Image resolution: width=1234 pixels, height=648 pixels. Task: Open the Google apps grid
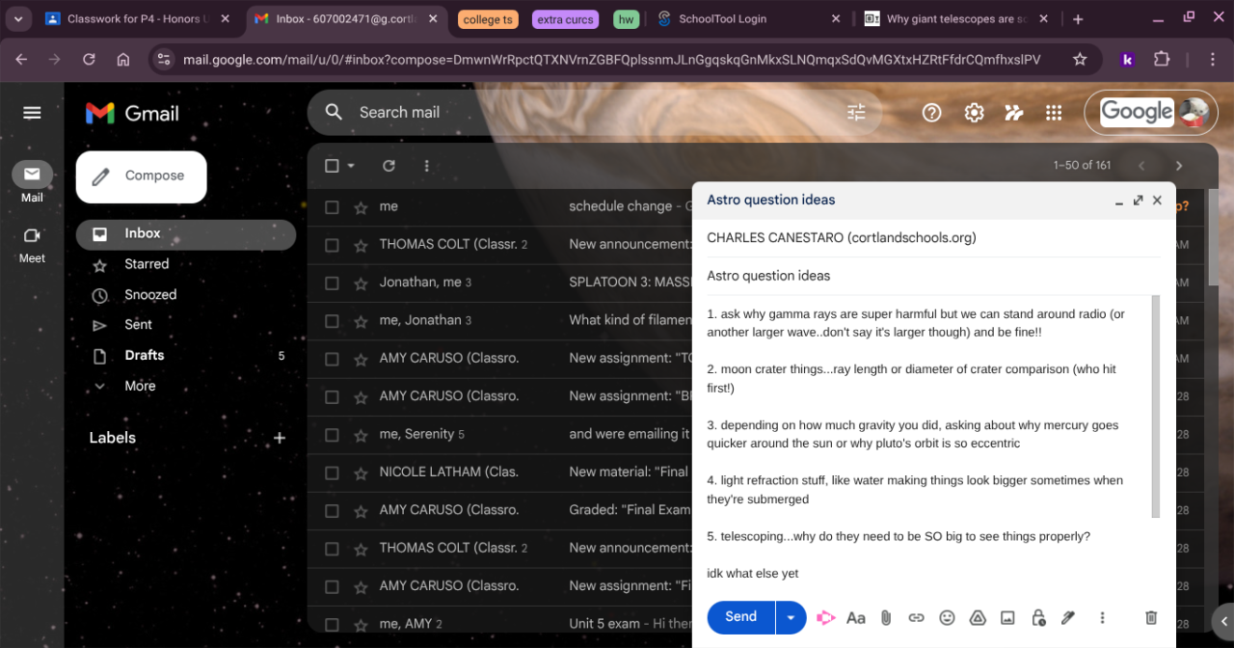tap(1054, 113)
